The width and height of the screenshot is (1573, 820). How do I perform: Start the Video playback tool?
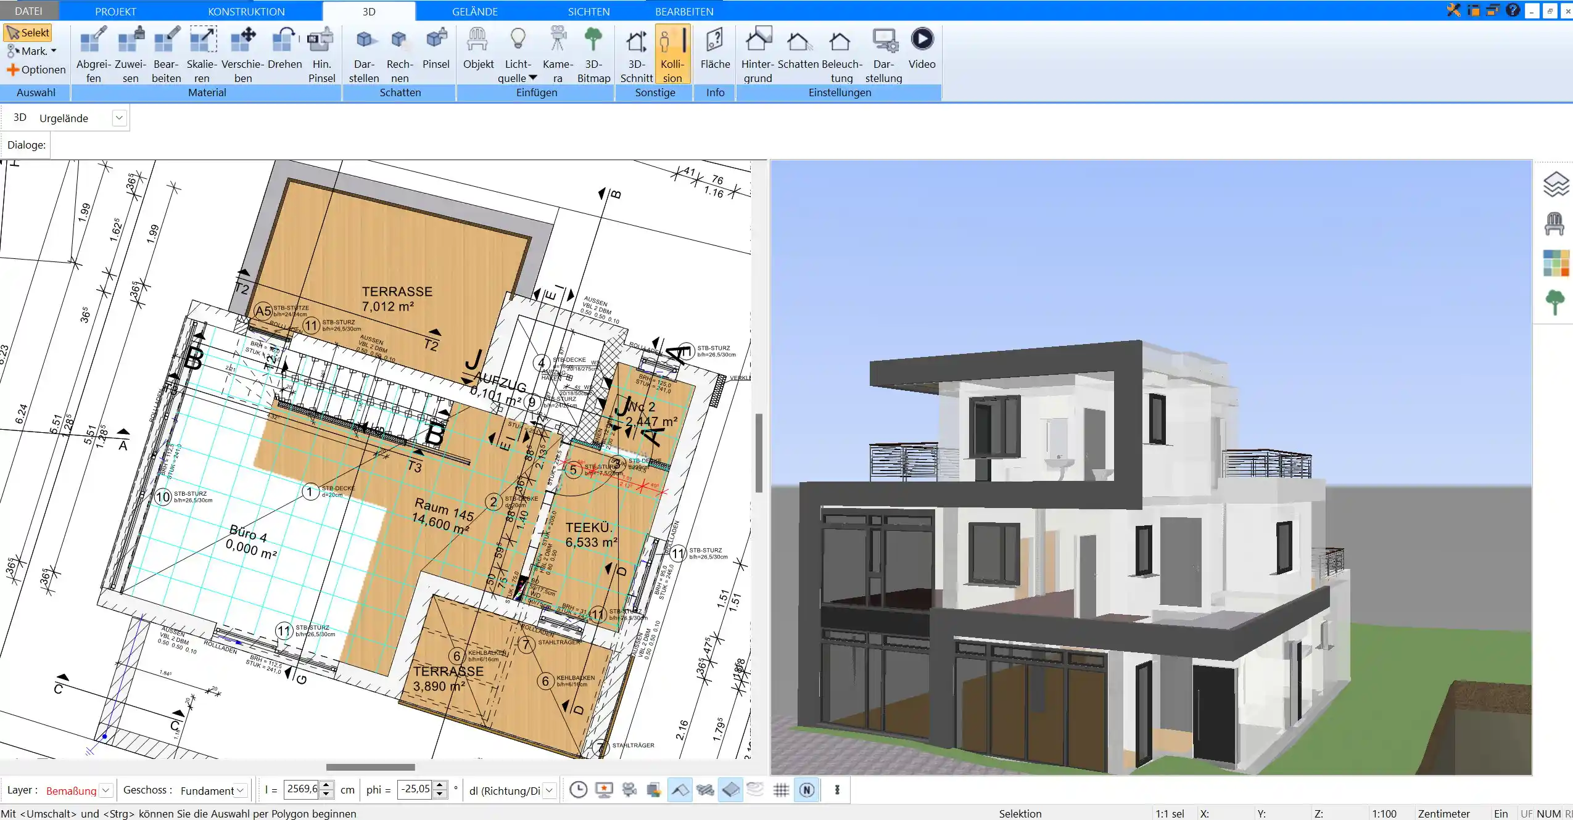click(922, 48)
